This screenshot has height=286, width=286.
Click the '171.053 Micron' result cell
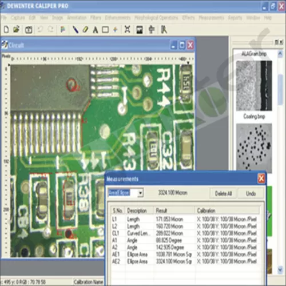point(169,219)
